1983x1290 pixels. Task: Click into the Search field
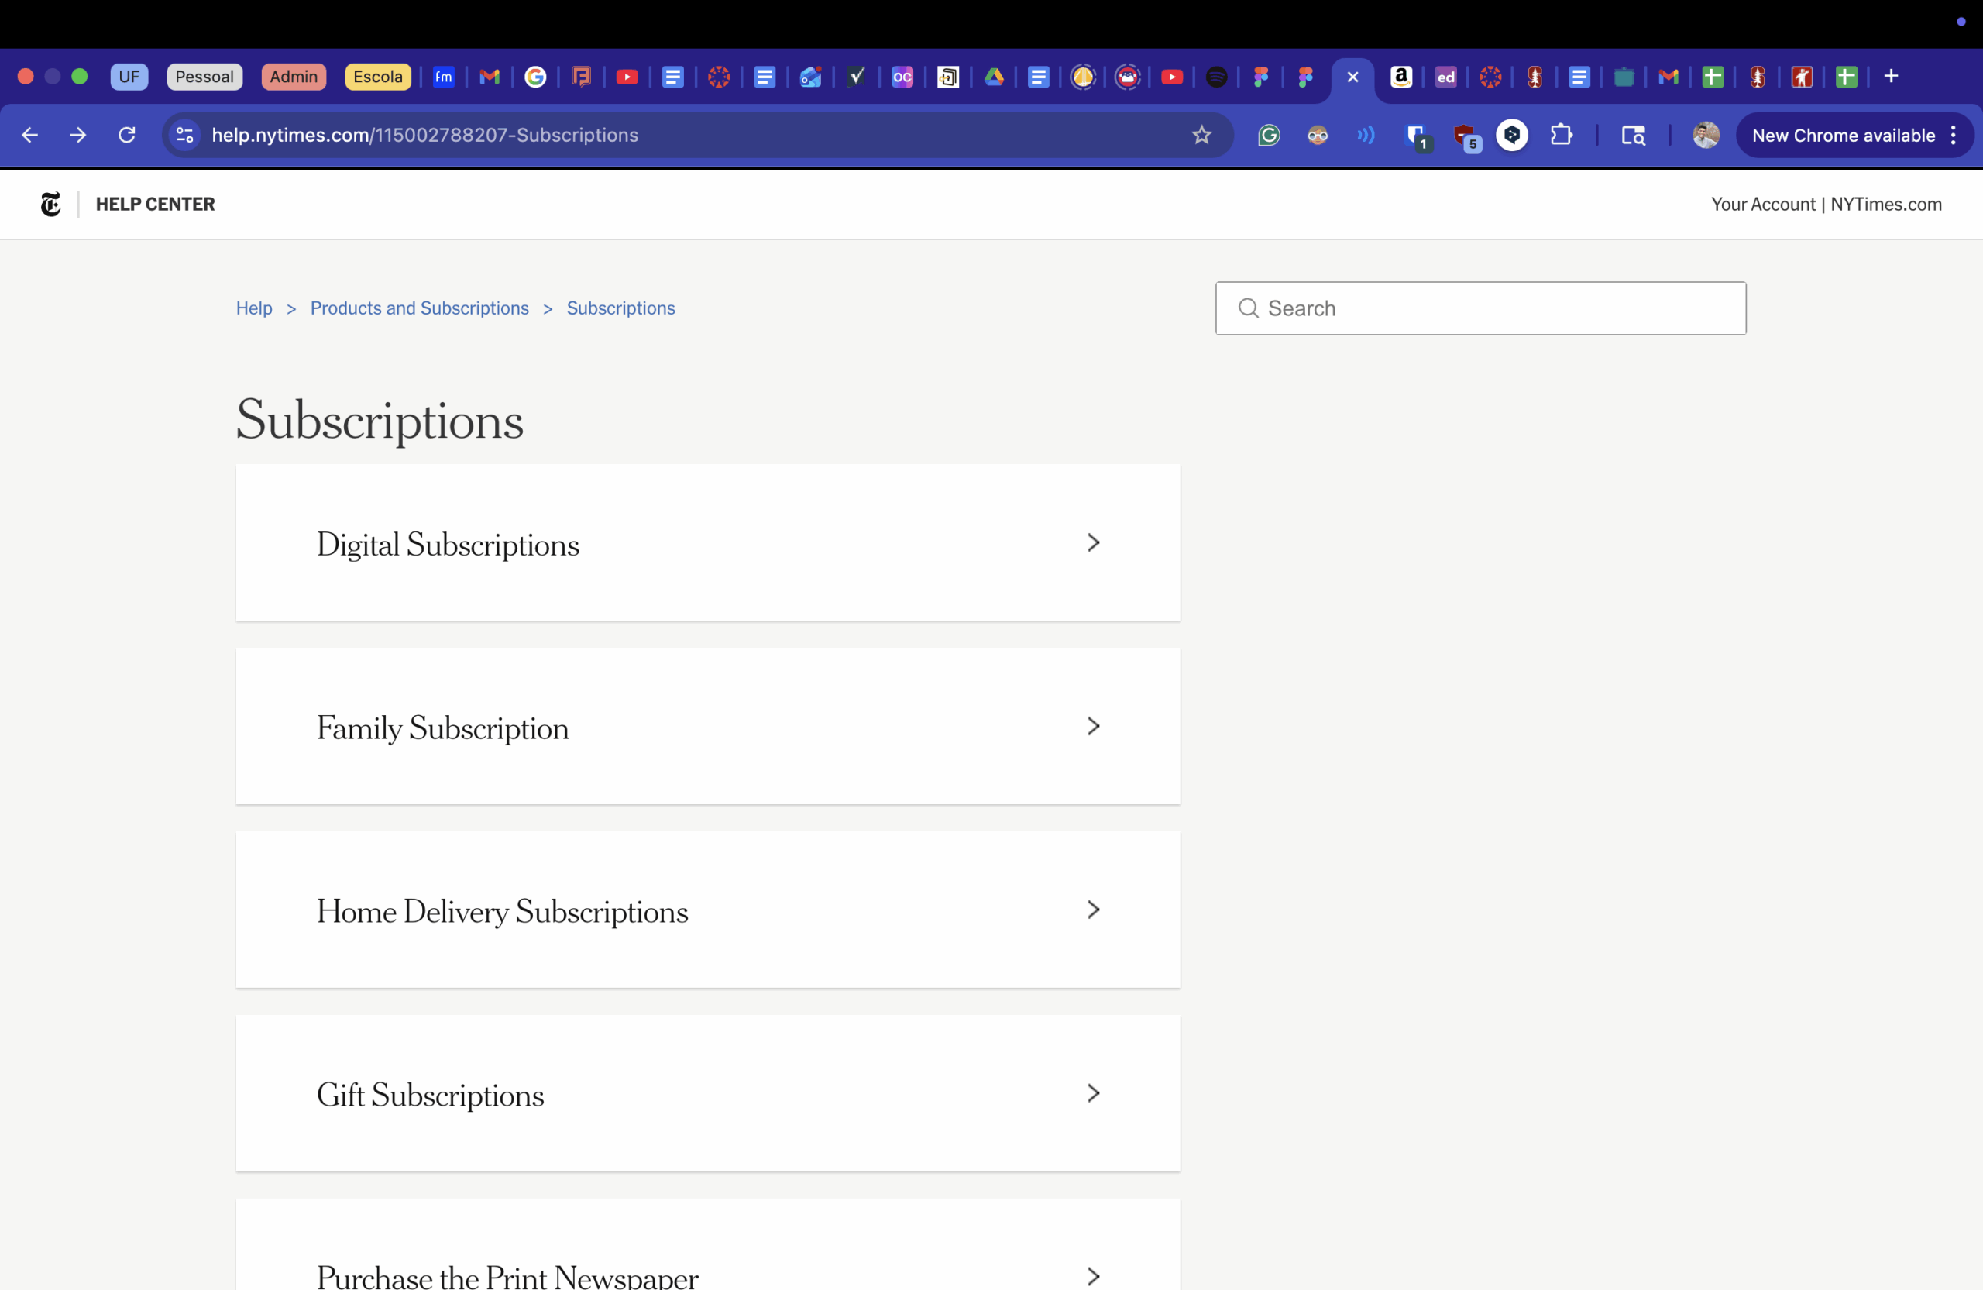coord(1480,308)
